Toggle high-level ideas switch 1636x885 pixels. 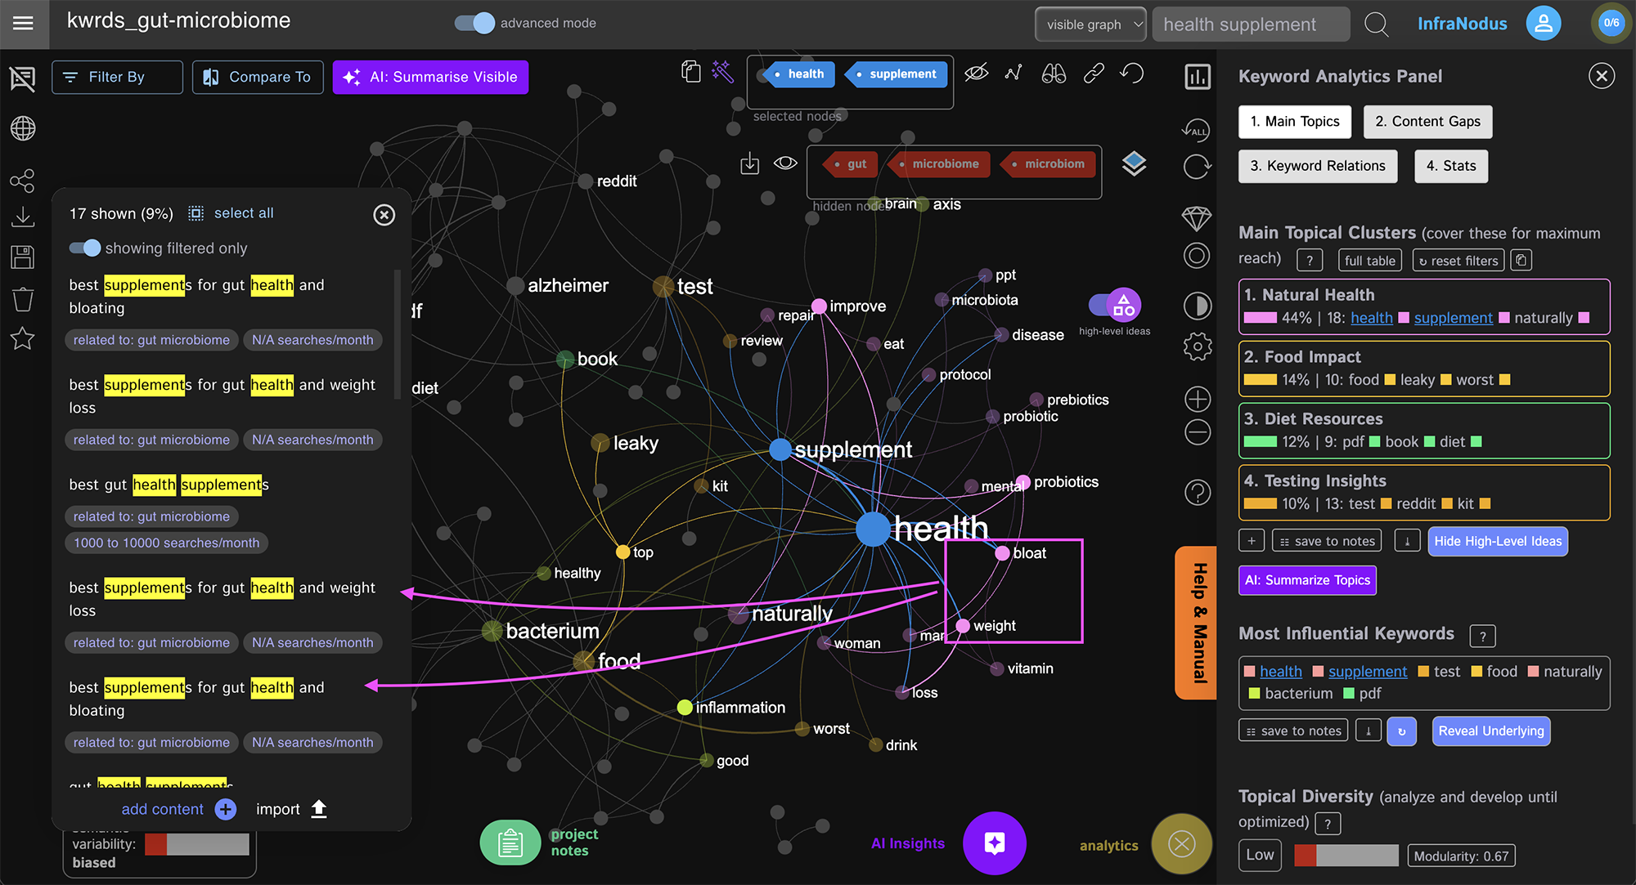[1115, 306]
